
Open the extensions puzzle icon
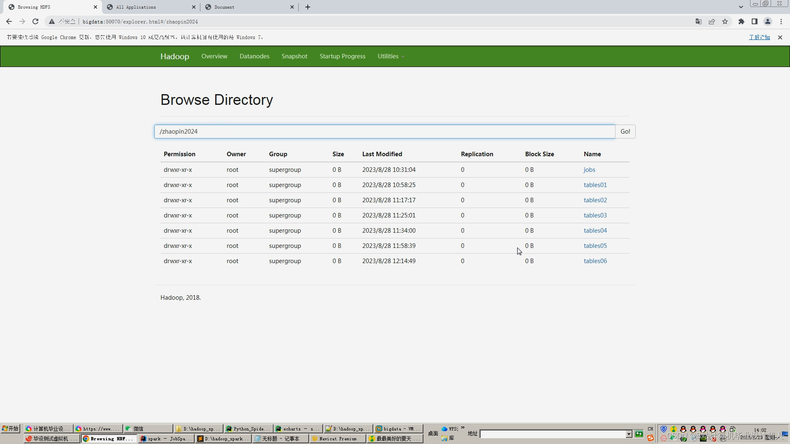pos(741,21)
